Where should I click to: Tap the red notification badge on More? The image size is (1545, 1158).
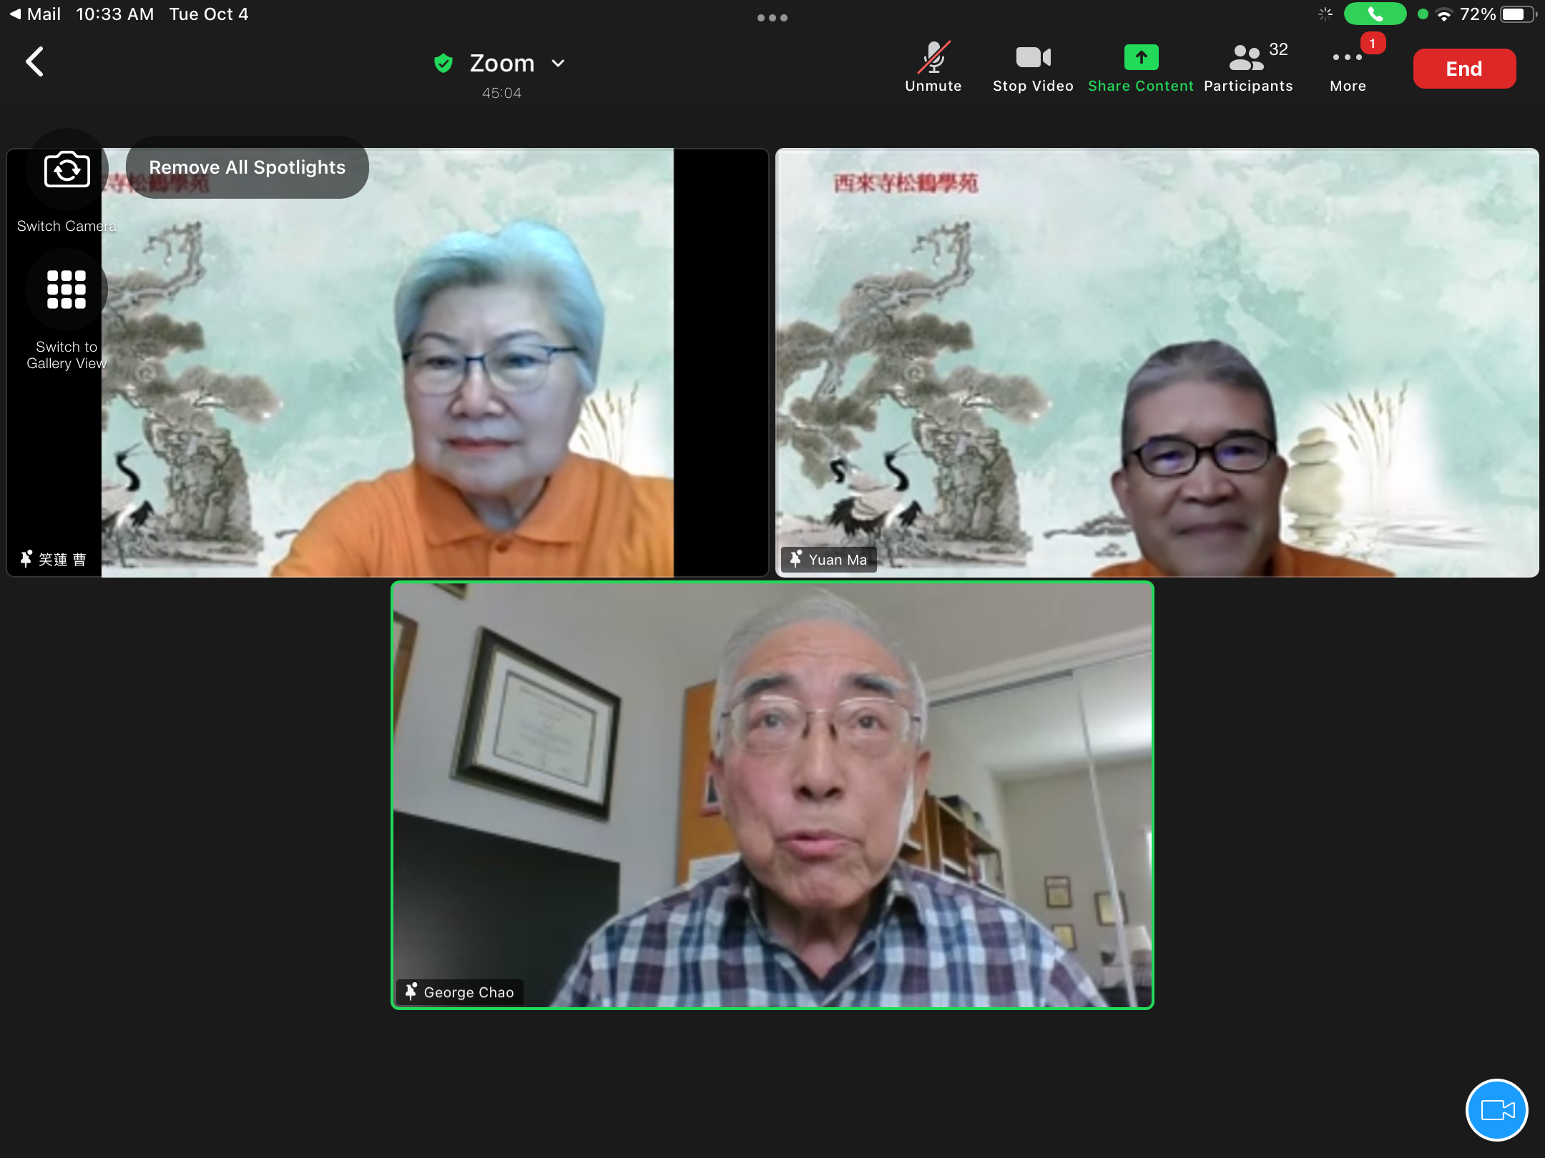1372,44
